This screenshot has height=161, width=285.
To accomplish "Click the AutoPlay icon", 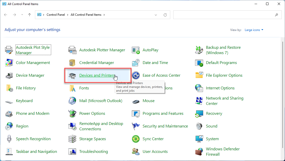I will pos(136,50).
